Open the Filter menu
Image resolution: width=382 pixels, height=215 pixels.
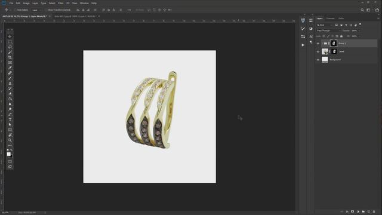click(x=61, y=3)
